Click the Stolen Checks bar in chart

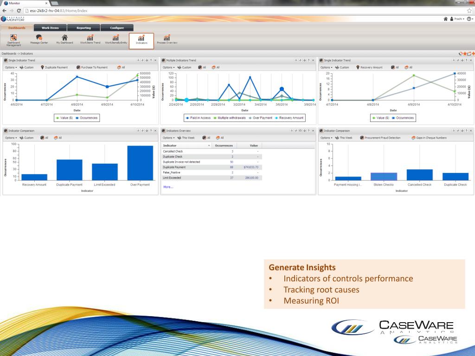pyautogui.click(x=384, y=177)
